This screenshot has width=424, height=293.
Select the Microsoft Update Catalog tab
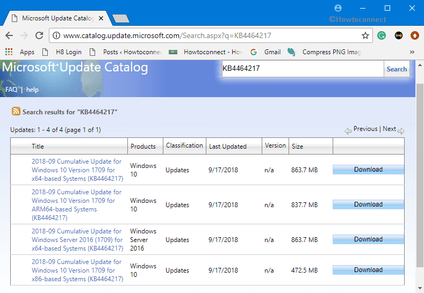58,18
